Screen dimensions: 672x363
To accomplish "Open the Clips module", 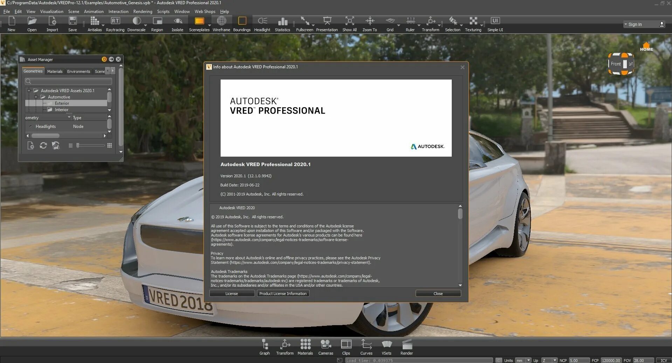I will pos(346,347).
